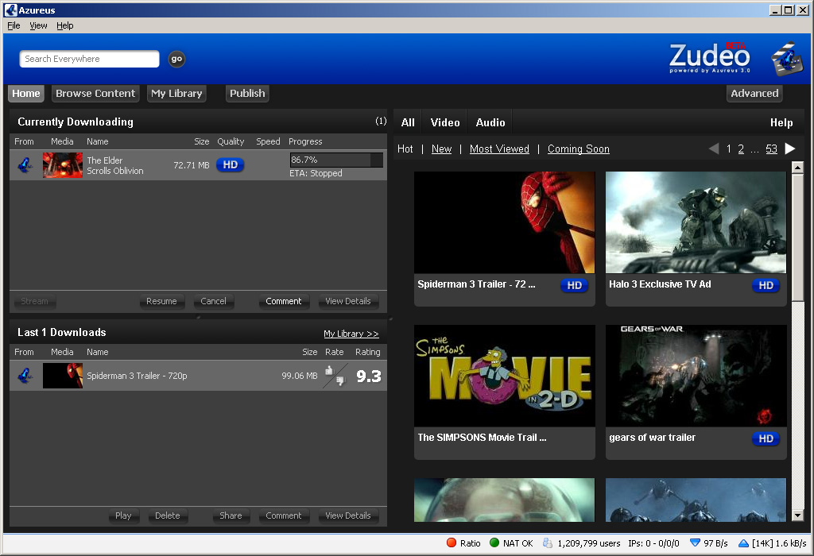Jump to page 53
Screen dimensions: 814x556
771,149
